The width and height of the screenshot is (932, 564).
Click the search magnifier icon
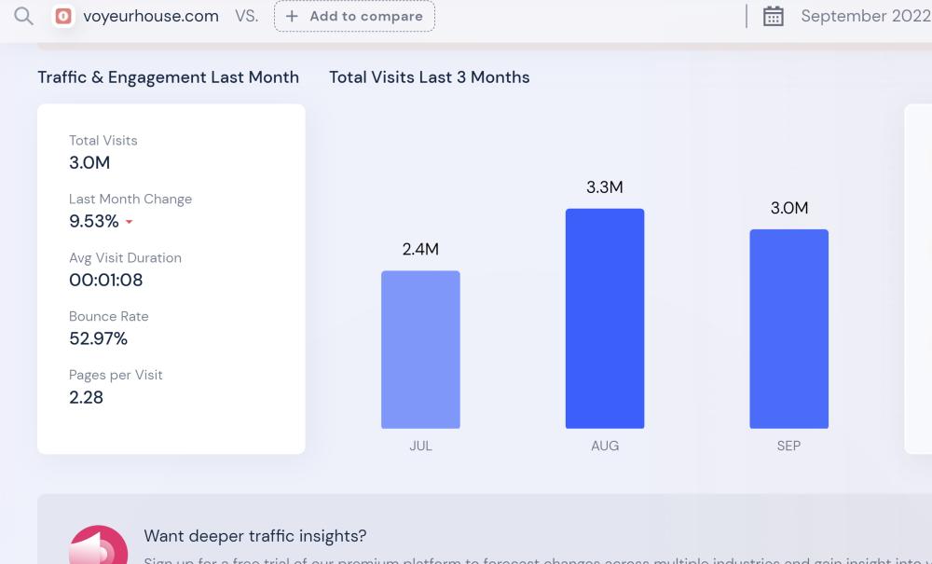pos(23,16)
